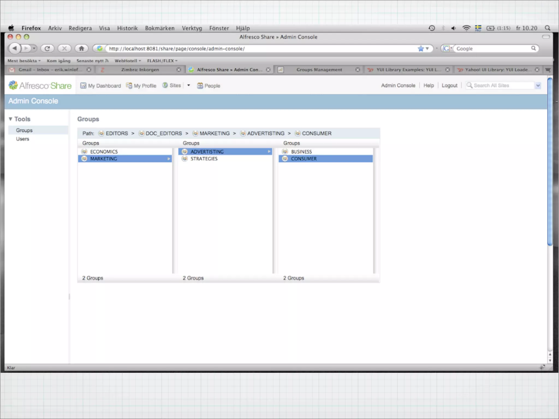Select the STRATEGIES group
The height and width of the screenshot is (419, 559).
pos(204,159)
